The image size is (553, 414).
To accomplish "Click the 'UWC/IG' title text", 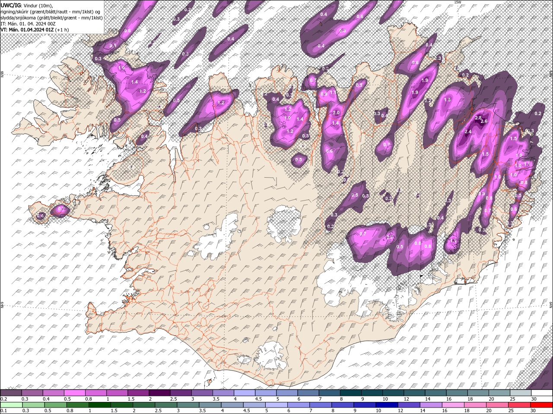I will pos(11,5).
